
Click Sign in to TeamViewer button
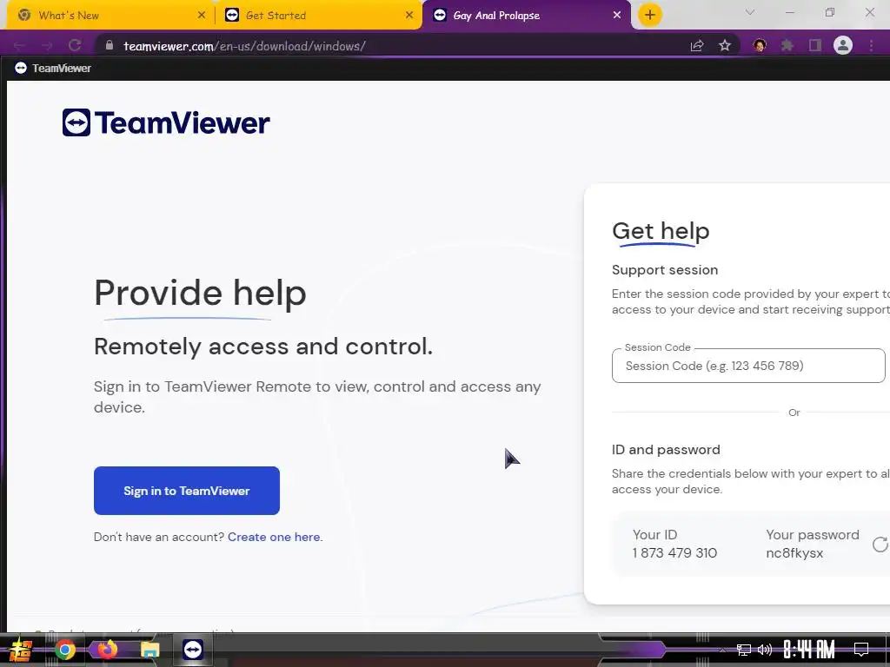187,491
